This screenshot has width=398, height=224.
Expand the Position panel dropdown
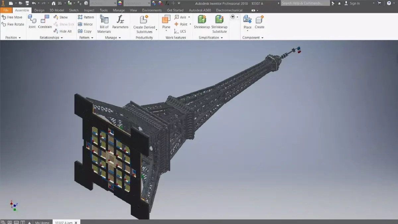click(x=20, y=38)
